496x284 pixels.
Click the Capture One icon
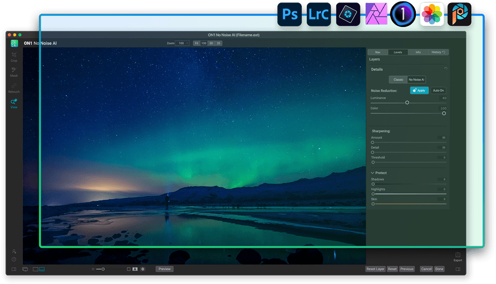coord(403,14)
